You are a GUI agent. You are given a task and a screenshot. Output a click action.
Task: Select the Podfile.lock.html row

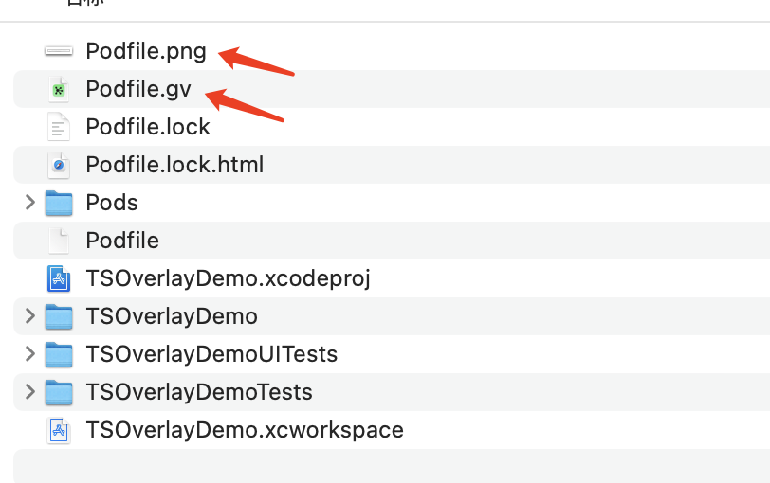coord(392,165)
